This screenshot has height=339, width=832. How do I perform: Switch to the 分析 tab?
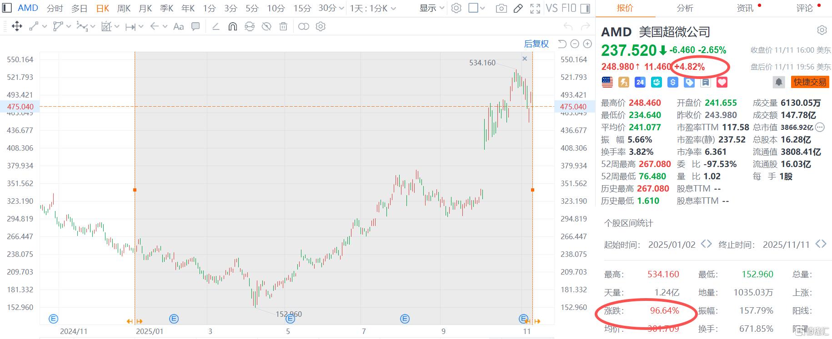(x=685, y=8)
